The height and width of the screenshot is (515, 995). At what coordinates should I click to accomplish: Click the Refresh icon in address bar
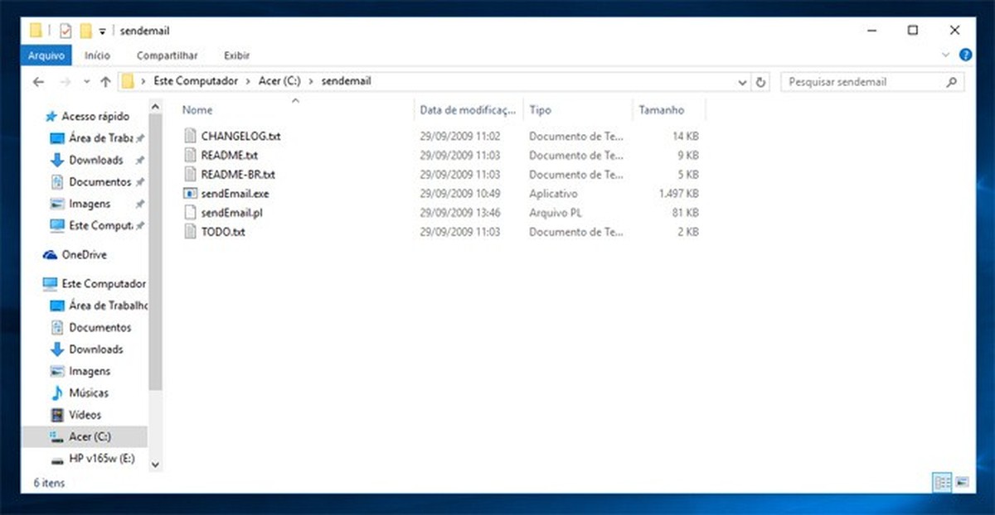(x=761, y=81)
